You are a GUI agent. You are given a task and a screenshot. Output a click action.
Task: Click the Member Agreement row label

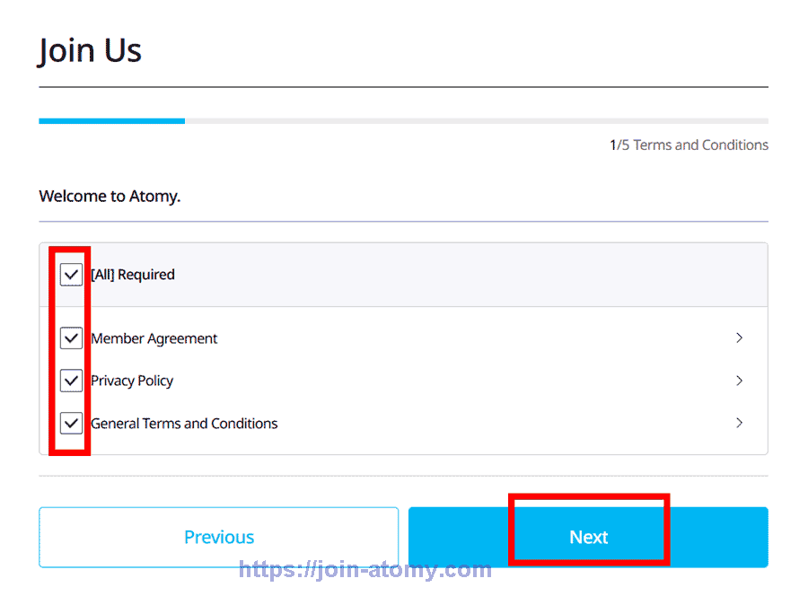[x=154, y=338]
